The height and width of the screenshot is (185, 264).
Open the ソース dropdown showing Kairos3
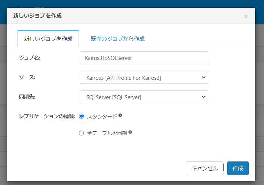144,78
